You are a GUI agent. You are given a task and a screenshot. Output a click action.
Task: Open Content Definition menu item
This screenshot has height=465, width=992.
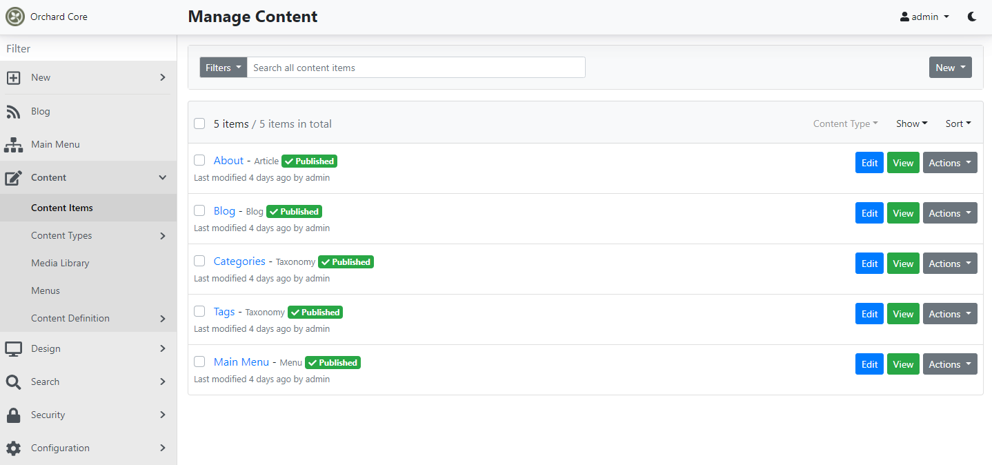(x=88, y=318)
